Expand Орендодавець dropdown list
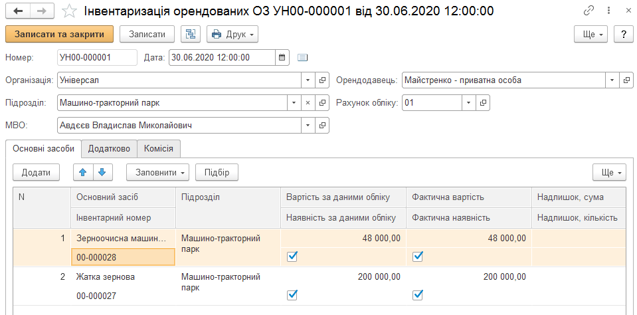The height and width of the screenshot is (315, 637). click(612, 80)
